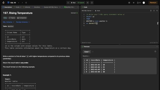Close the Easiest MS SQL Server tab
Image resolution: width=160 pixels, height=90 pixels.
click(60, 7)
